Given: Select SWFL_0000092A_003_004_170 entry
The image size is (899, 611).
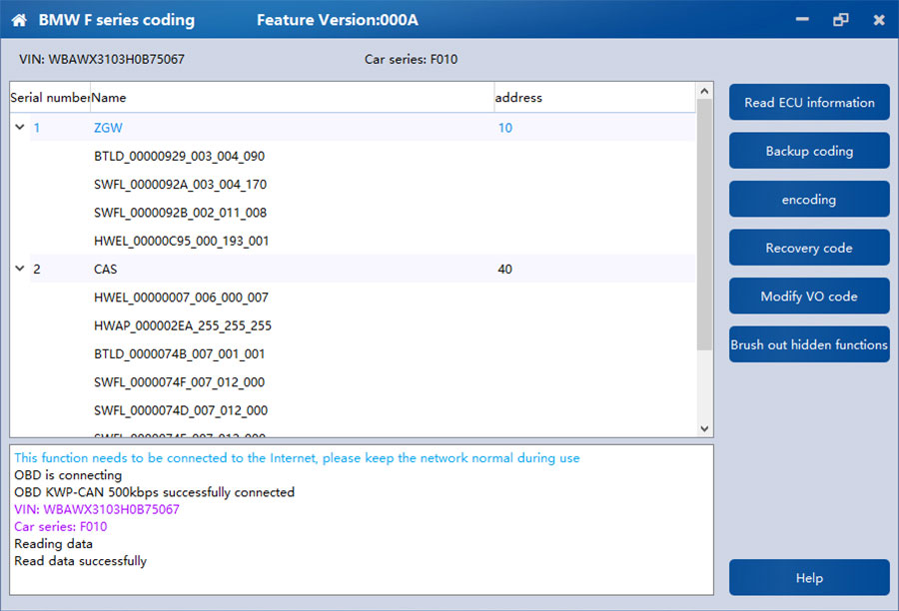Looking at the screenshot, I should (180, 184).
